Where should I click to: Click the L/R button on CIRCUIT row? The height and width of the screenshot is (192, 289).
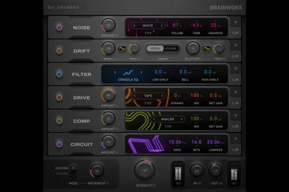235,150
